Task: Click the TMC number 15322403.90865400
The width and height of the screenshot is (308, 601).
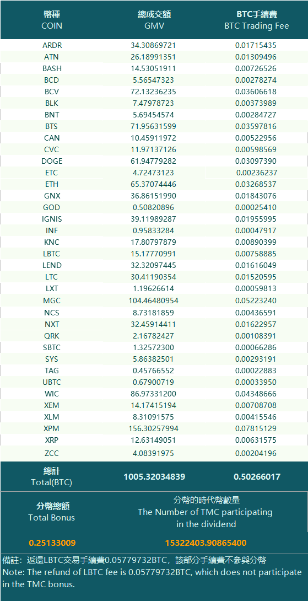Action: 206,543
